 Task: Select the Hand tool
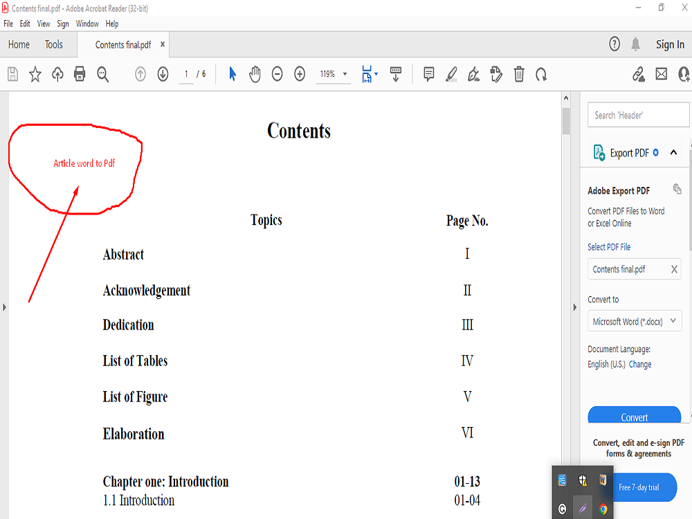point(255,73)
